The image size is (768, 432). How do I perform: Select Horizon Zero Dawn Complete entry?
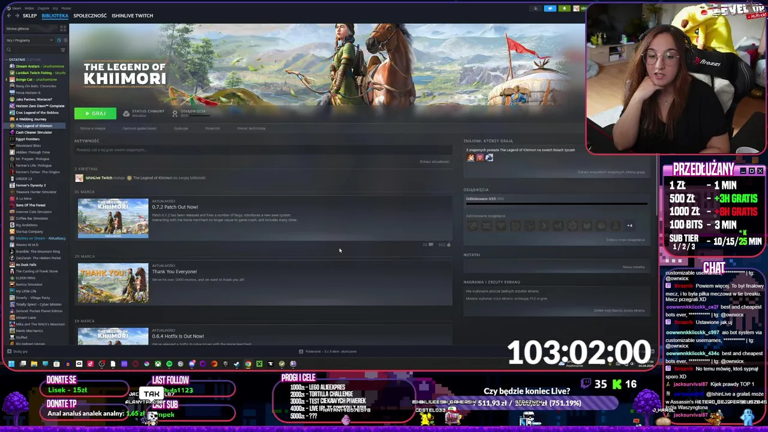tap(36, 106)
